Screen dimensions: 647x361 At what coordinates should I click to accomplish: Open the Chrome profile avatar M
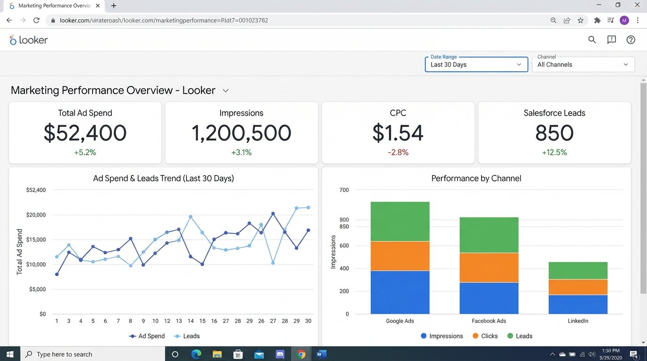[x=624, y=20]
